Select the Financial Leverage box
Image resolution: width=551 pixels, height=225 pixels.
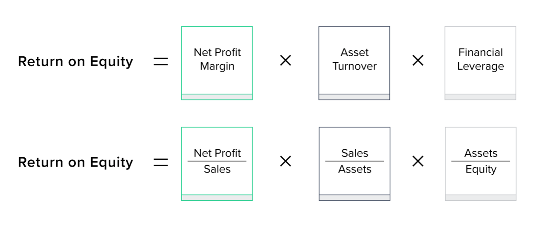pyautogui.click(x=480, y=59)
